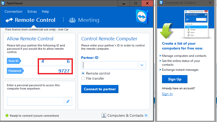This screenshot has width=217, height=122.
Task: Click the Meeting people icon
Action: [x=72, y=20]
